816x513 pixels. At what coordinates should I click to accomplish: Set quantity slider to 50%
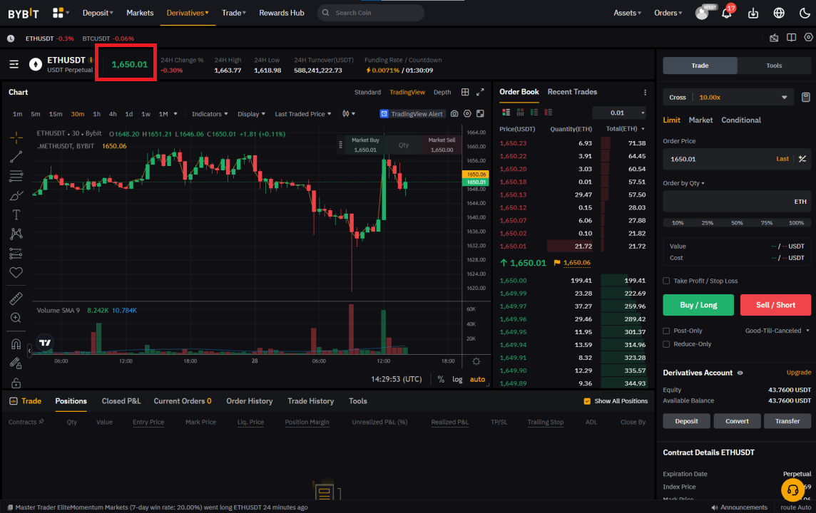click(737, 223)
